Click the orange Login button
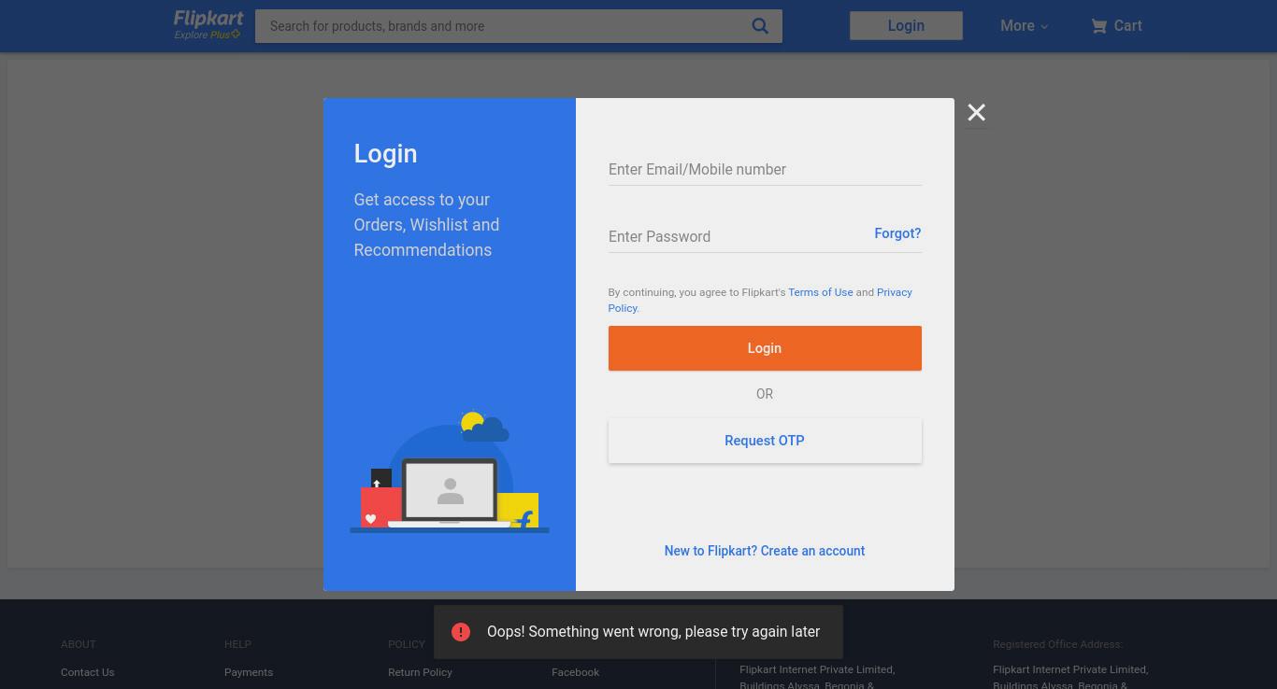This screenshot has width=1277, height=689. point(765,348)
